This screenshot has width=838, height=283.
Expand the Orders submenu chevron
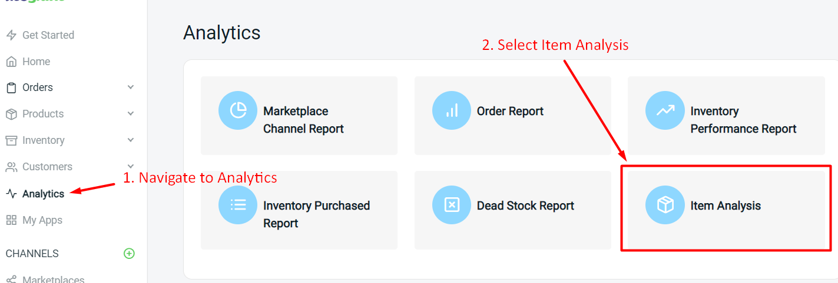click(131, 87)
